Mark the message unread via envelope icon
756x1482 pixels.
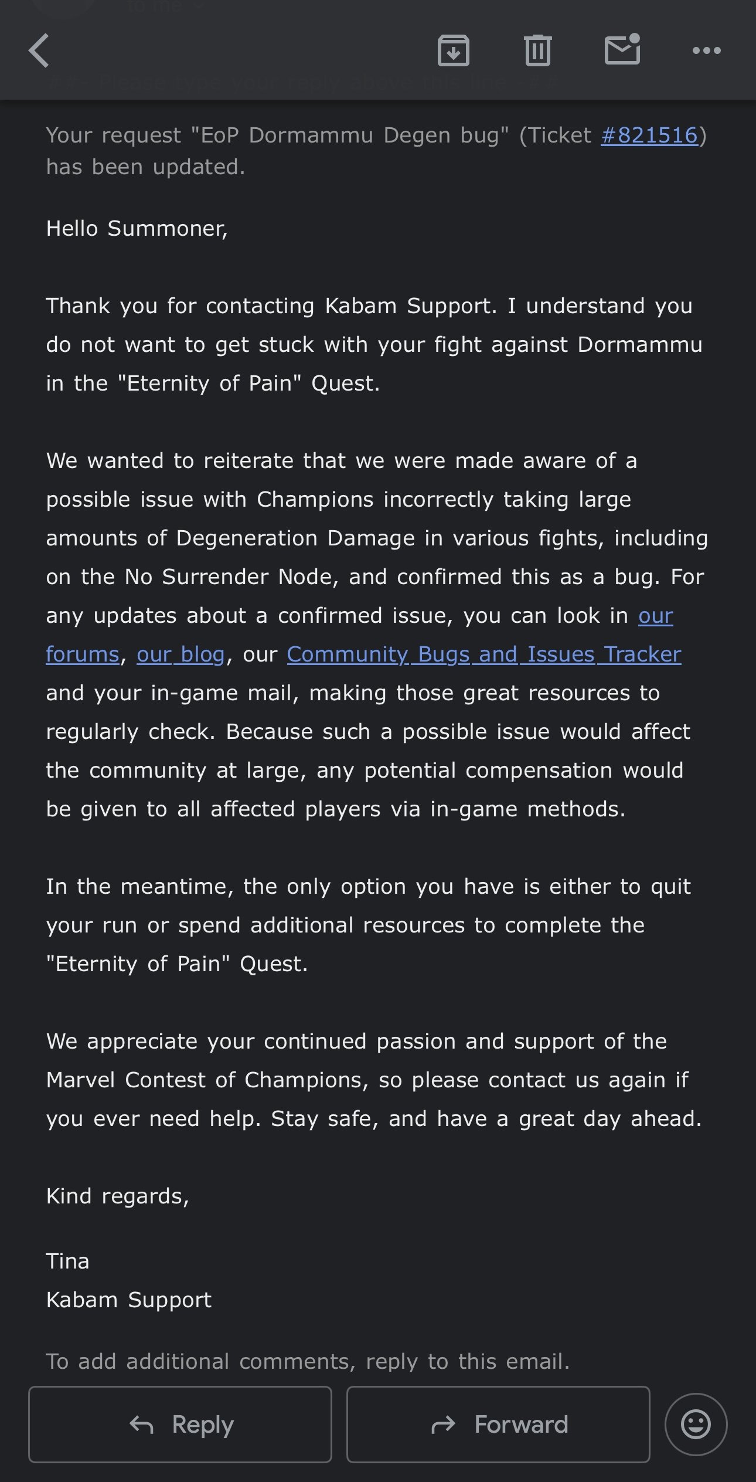(622, 49)
